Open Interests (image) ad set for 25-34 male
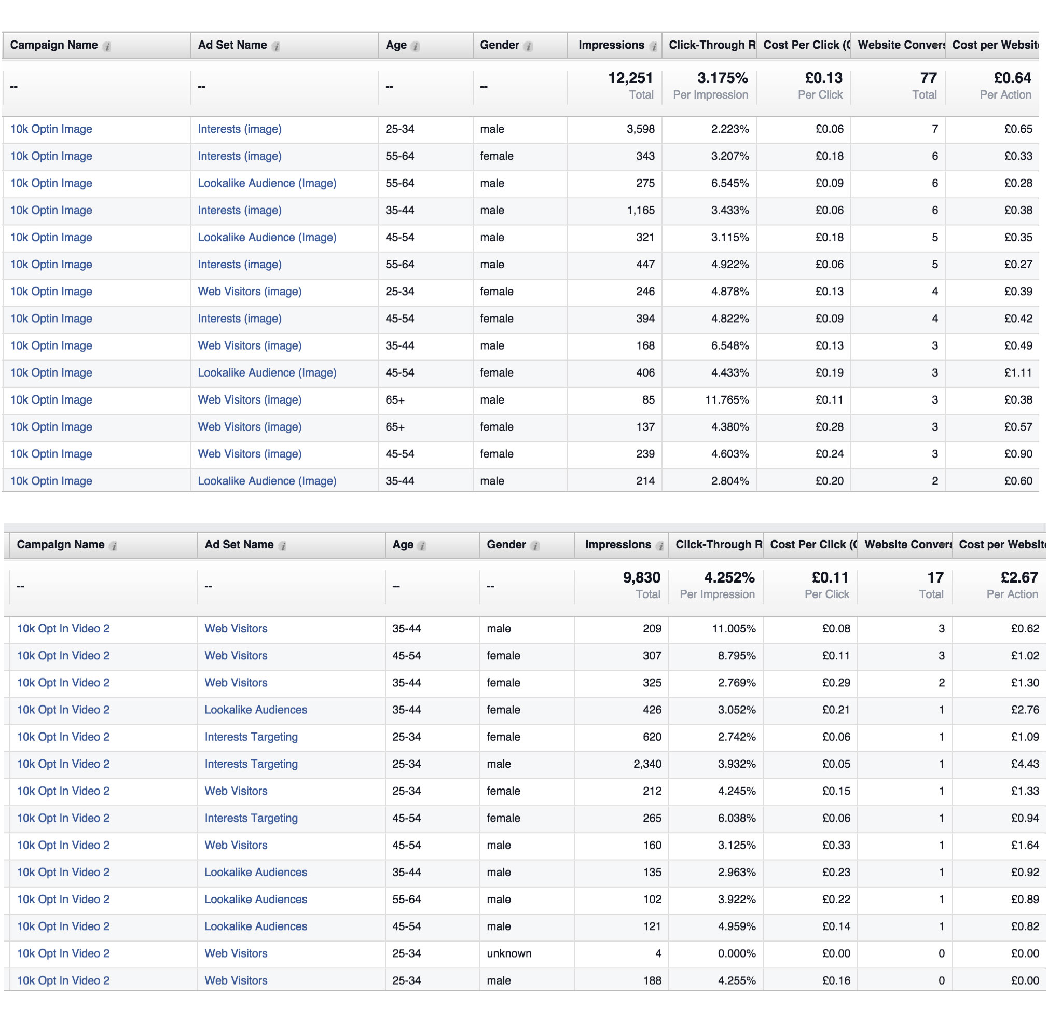This screenshot has width=1048, height=1024. pos(239,129)
